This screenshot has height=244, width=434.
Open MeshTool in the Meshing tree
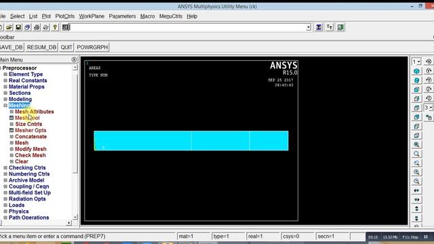[27, 118]
